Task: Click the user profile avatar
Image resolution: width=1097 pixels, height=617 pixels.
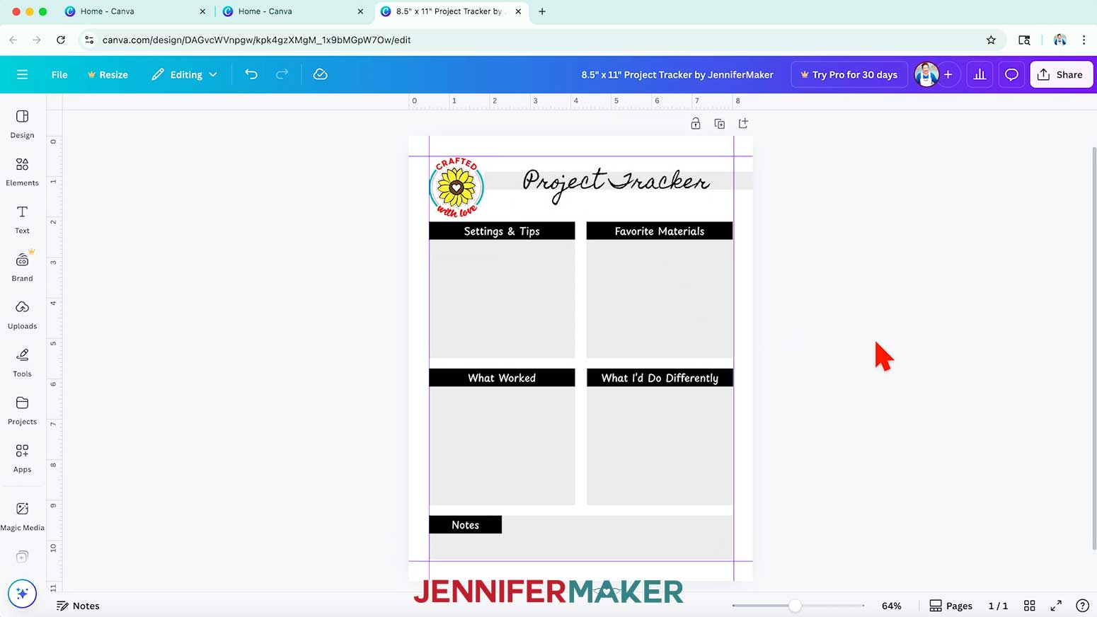Action: coord(926,74)
